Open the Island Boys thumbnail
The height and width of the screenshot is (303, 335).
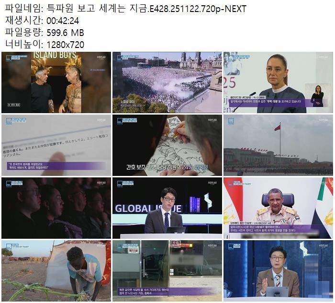(56, 82)
